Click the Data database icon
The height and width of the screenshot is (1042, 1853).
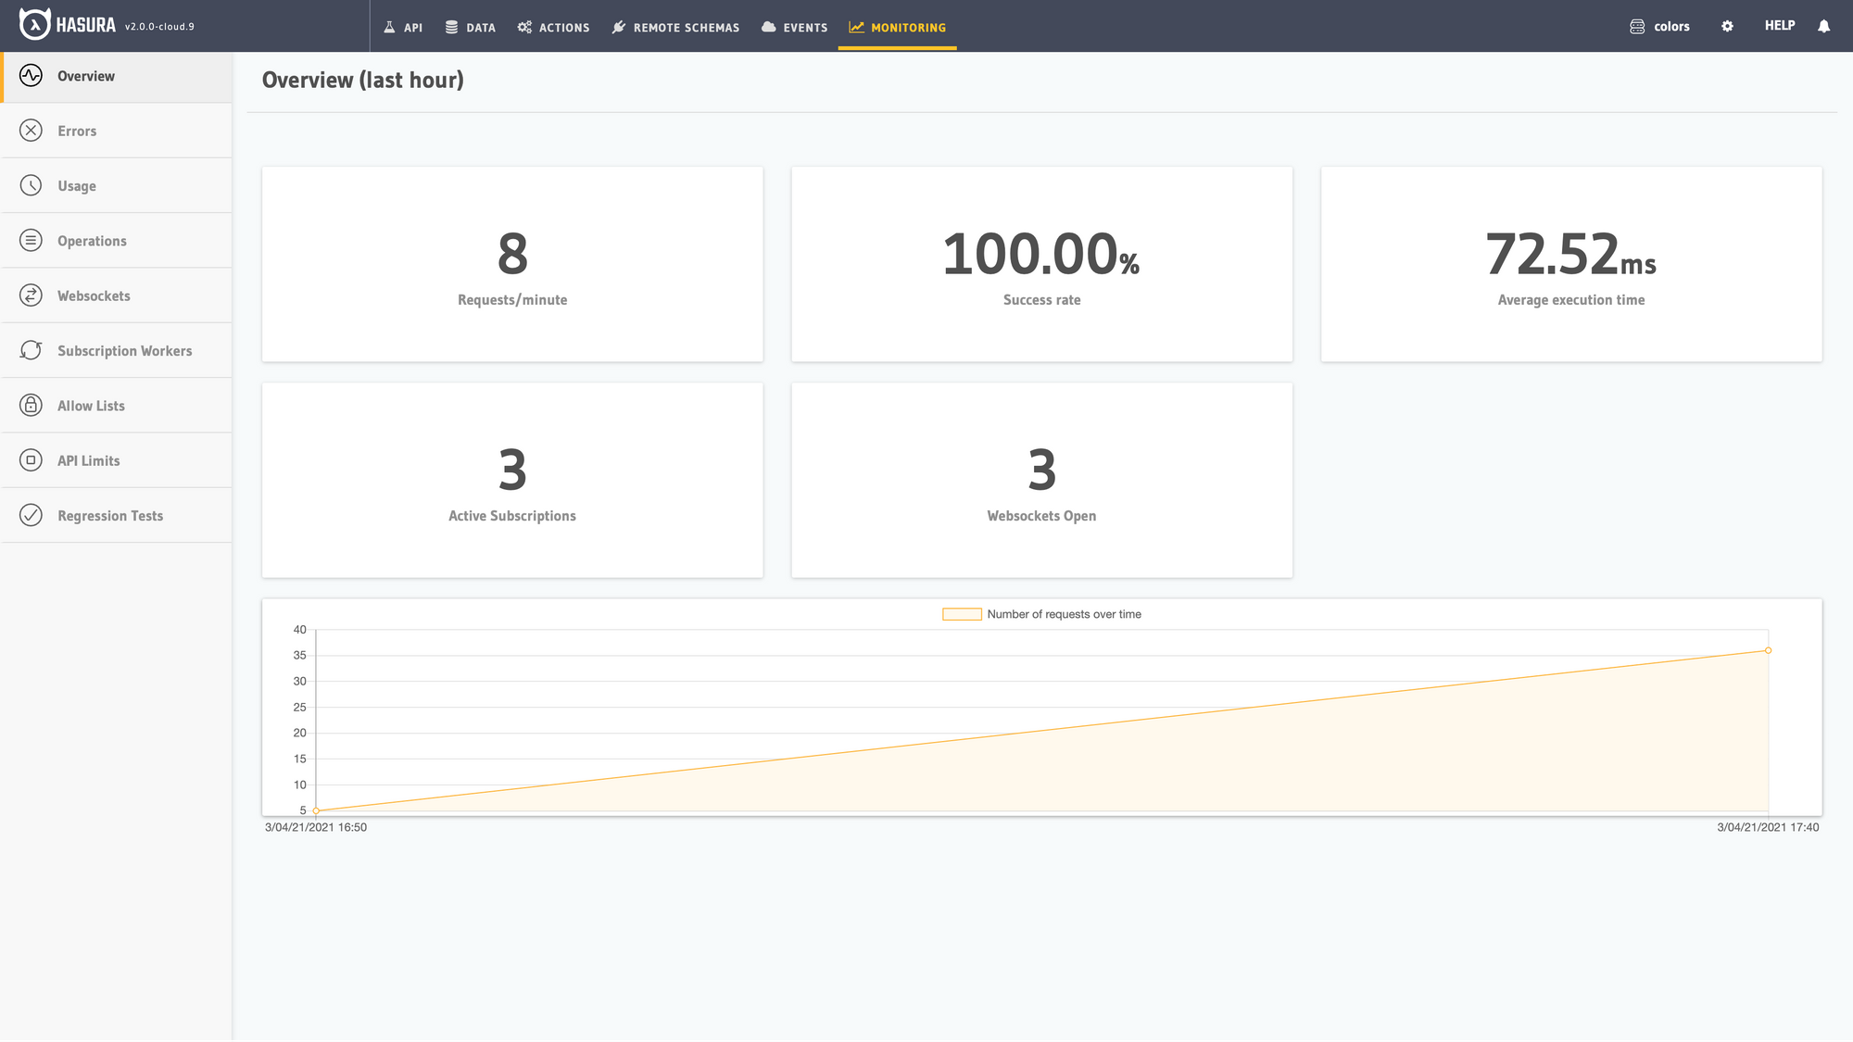[x=451, y=27]
